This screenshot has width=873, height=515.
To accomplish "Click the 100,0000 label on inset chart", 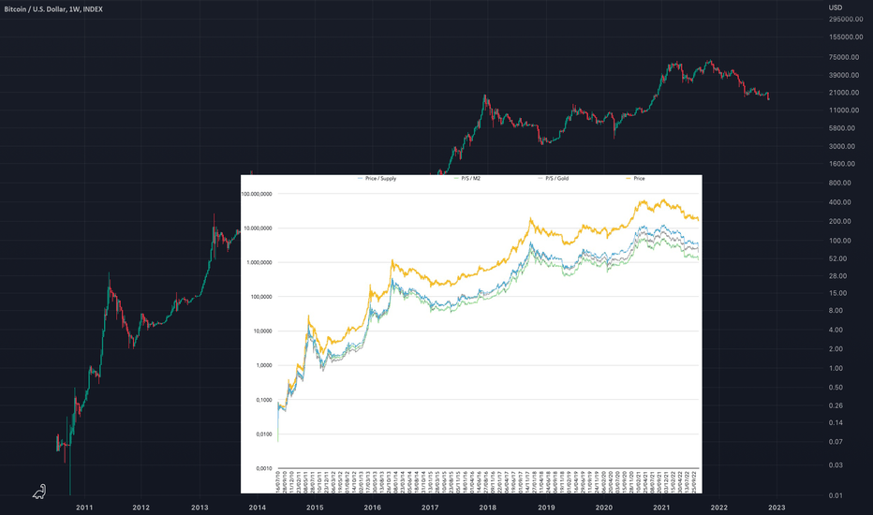I will 261,298.
